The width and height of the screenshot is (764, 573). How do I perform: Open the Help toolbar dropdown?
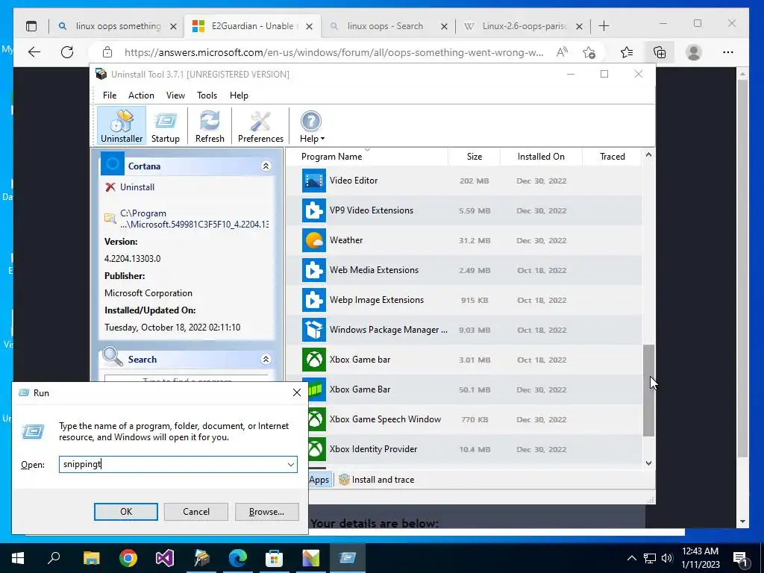(x=311, y=125)
